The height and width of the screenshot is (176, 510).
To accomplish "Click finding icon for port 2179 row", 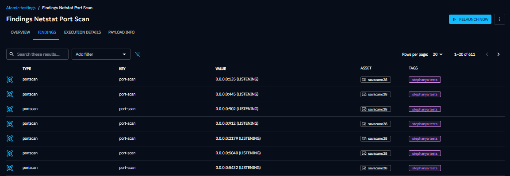I will coord(10,138).
